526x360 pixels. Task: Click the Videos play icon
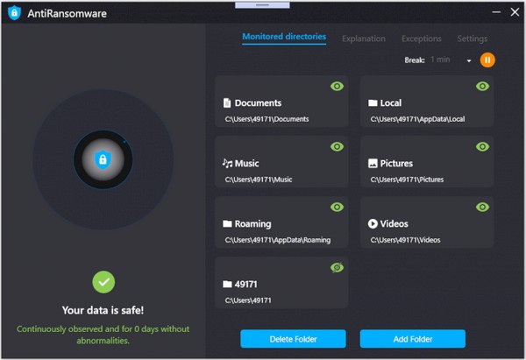pos(373,223)
